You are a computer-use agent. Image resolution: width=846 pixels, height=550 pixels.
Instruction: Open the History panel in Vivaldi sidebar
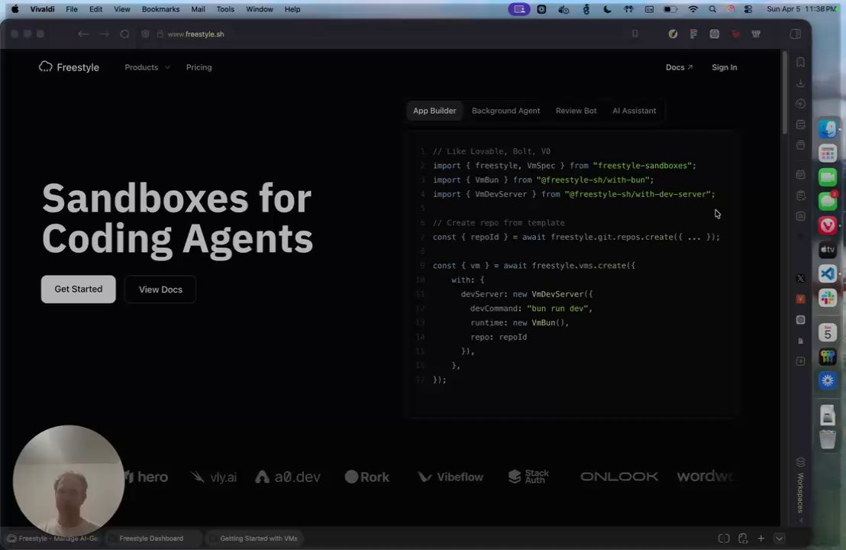click(801, 104)
